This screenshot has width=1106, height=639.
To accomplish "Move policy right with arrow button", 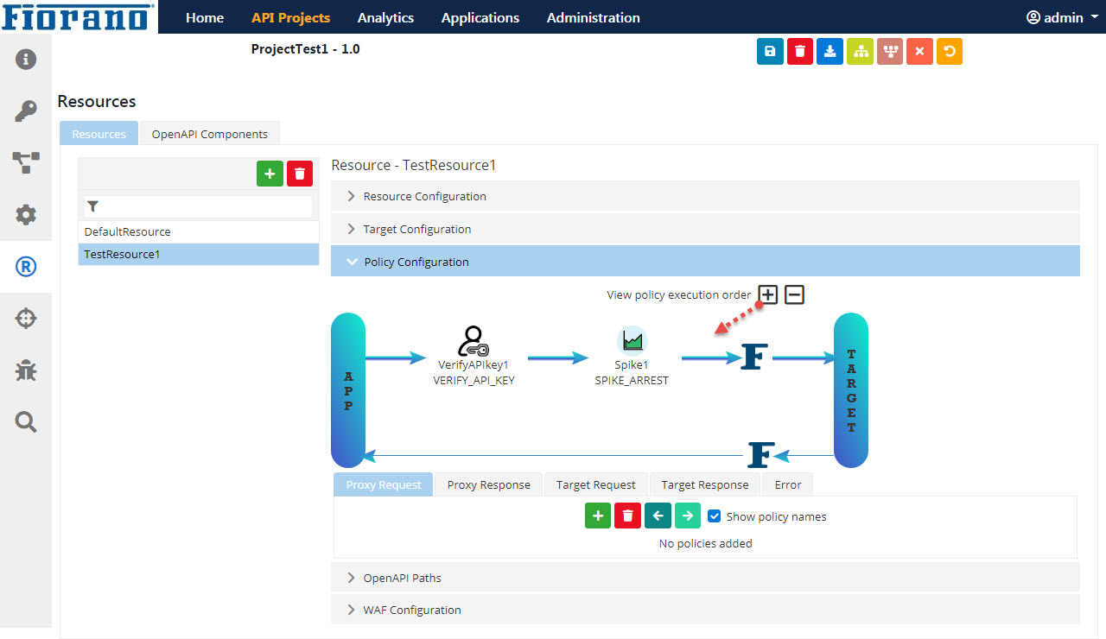I will [x=688, y=516].
